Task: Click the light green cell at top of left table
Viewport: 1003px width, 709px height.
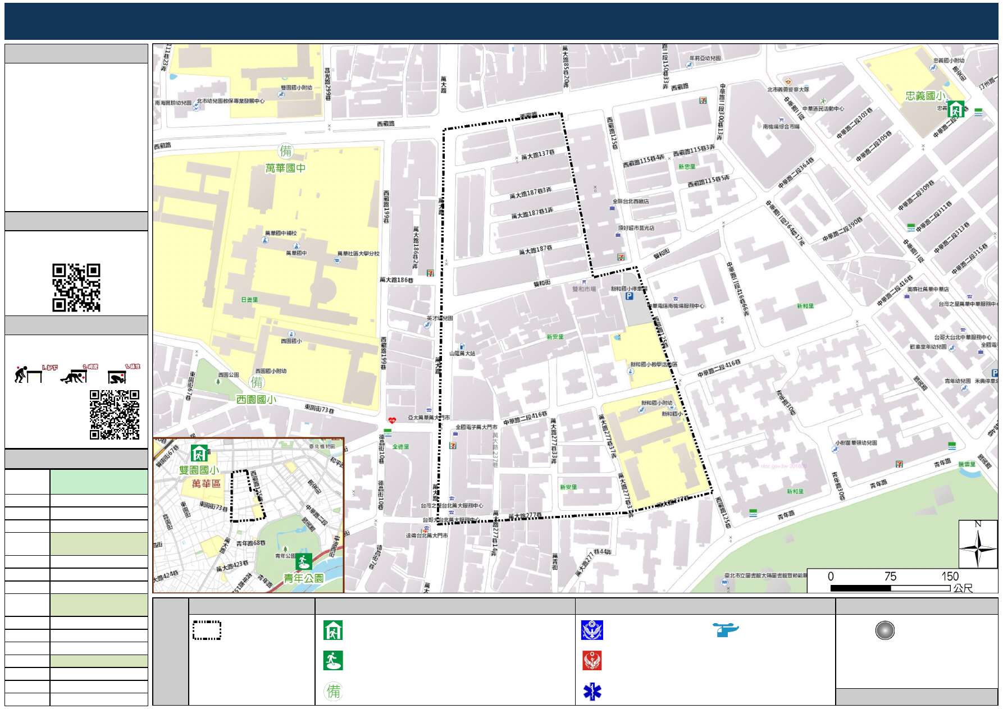Action: point(99,482)
